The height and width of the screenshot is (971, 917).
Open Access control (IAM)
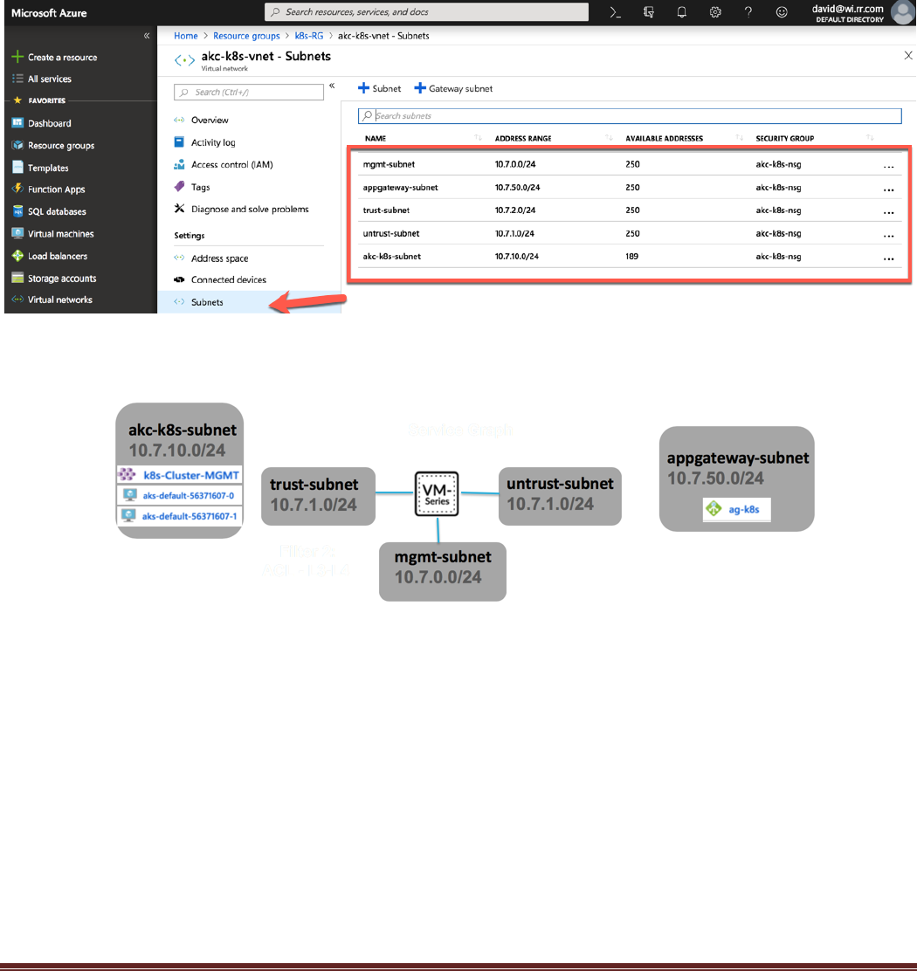224,165
